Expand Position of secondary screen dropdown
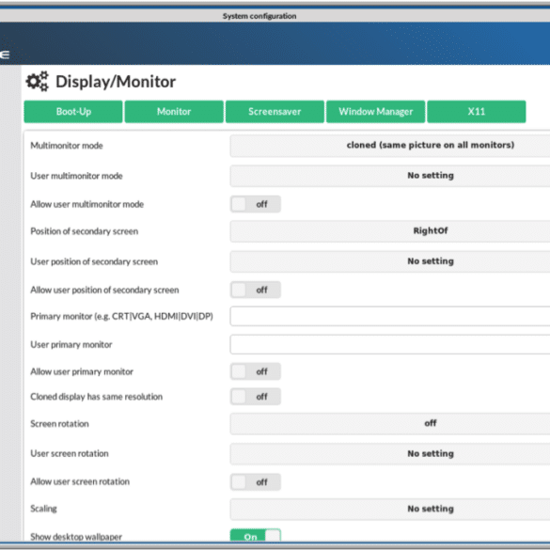The width and height of the screenshot is (550, 550). pos(390,231)
